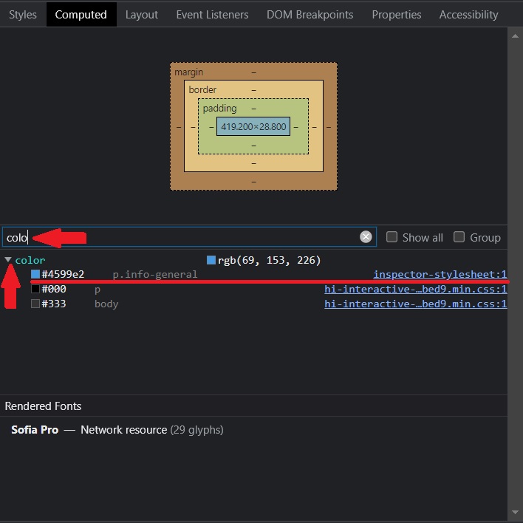
Task: Click the color property name
Action: point(30,260)
